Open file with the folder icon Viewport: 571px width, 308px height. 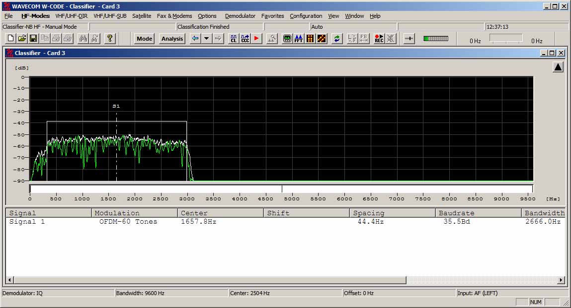(22, 39)
